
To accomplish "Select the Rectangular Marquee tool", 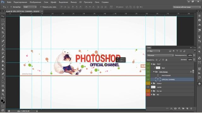I will [3, 20].
